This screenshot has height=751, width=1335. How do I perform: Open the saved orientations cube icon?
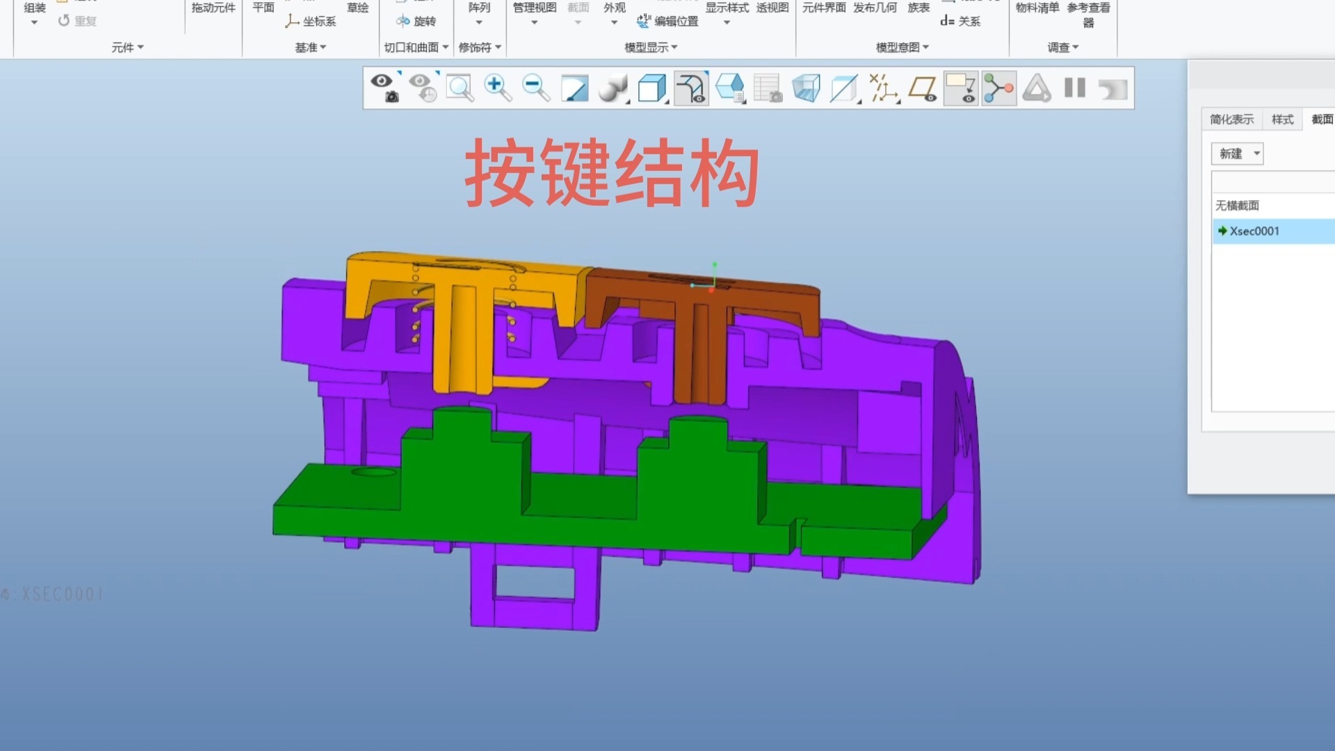pyautogui.click(x=652, y=88)
